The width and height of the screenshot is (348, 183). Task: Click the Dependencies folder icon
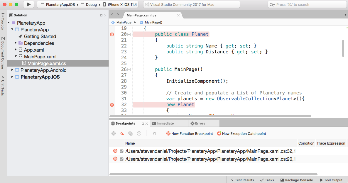pos(21,43)
